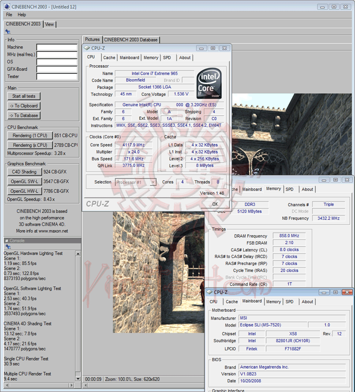
Task: Click the X58 chipset field
Action: coord(293,334)
